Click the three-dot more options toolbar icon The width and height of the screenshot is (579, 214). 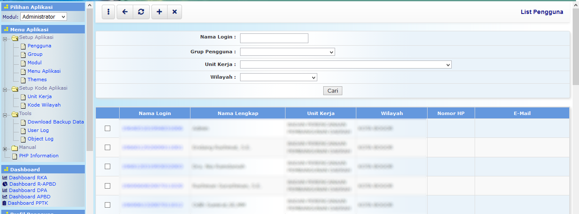[109, 12]
